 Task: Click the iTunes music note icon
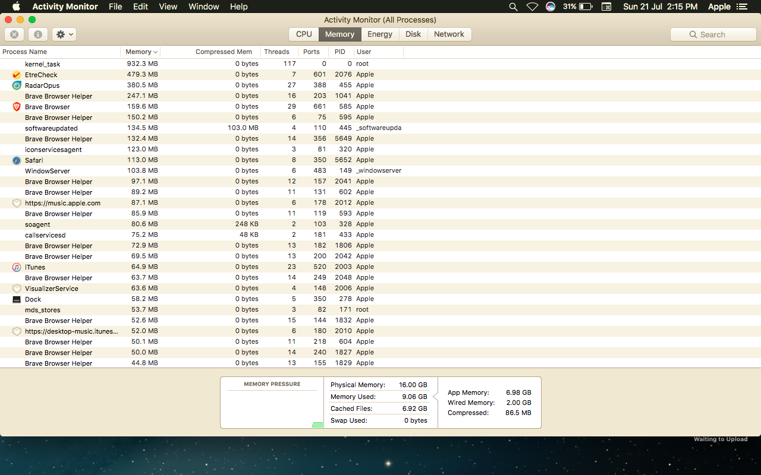pyautogui.click(x=17, y=267)
